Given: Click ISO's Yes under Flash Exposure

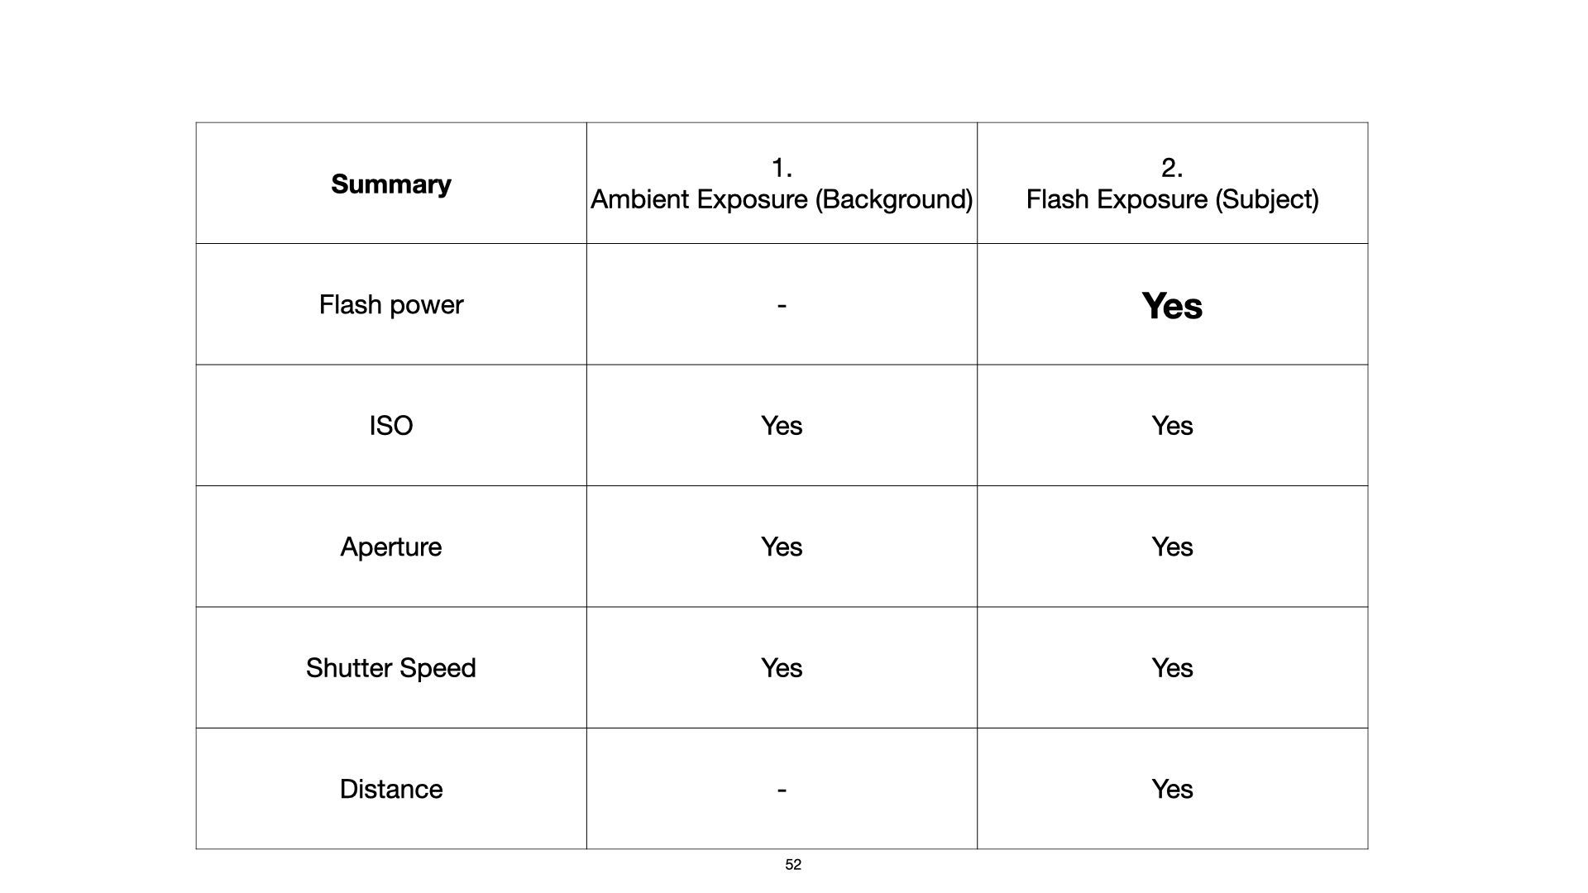Looking at the screenshot, I should (x=1172, y=426).
